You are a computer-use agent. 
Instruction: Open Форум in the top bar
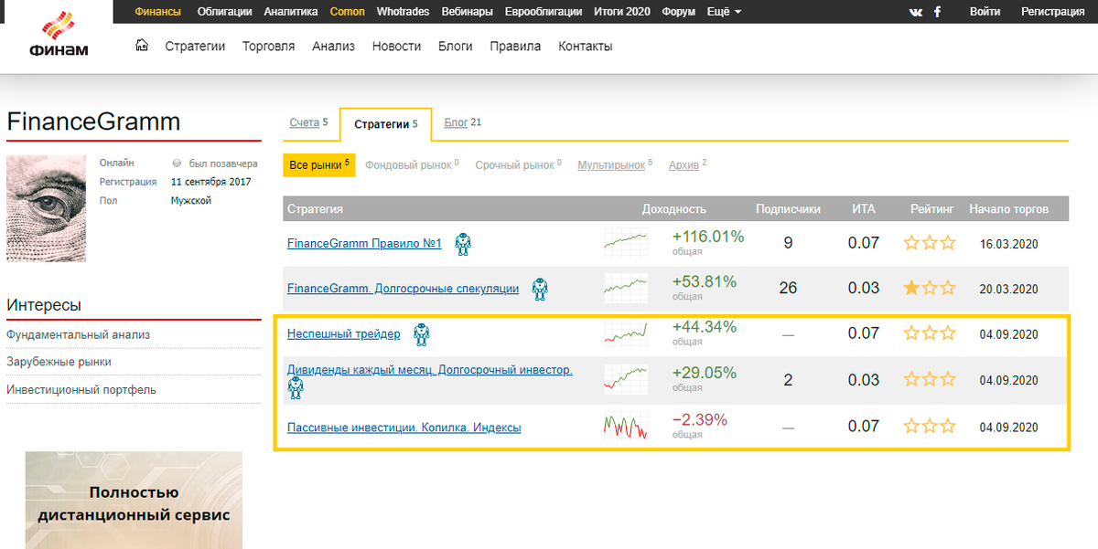(x=680, y=12)
